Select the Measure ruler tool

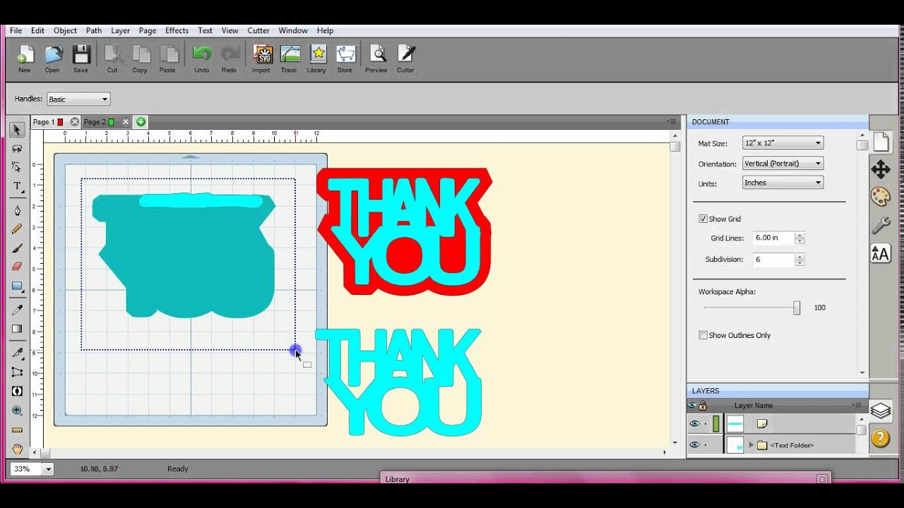click(18, 430)
